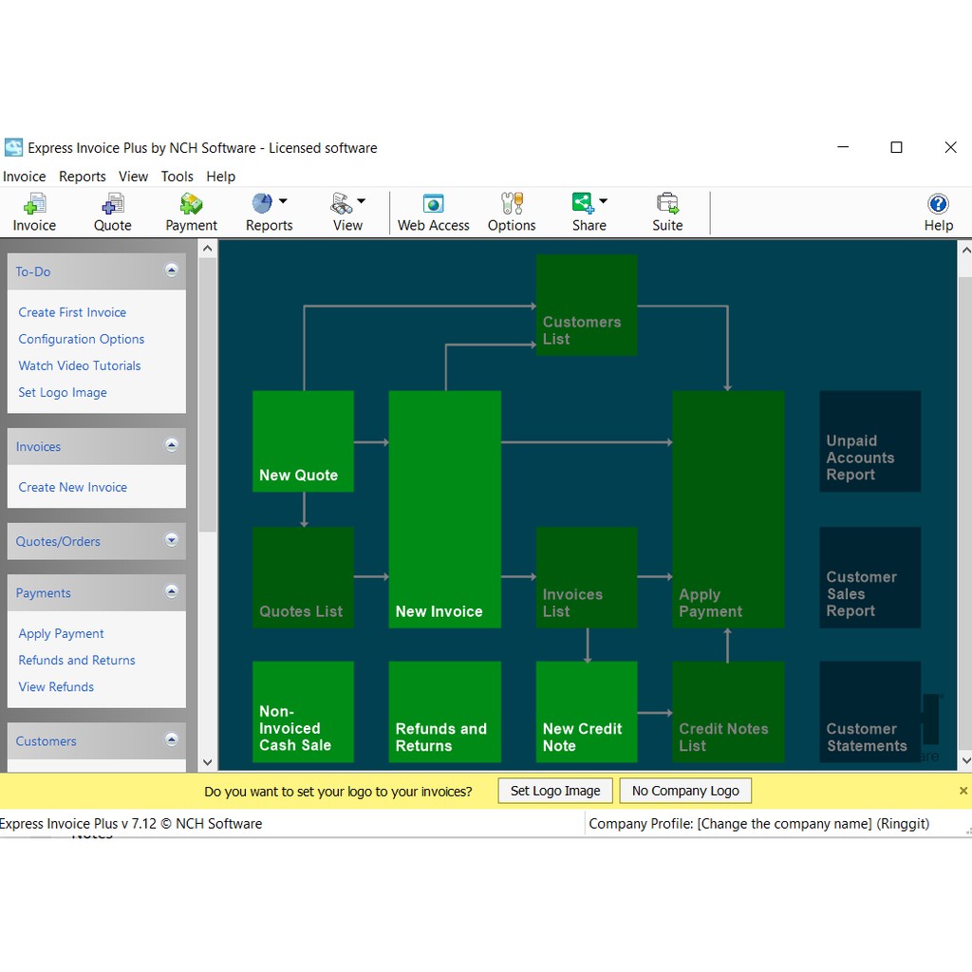Follow the Watch Video Tutorials link
This screenshot has height=972, width=972.
click(x=80, y=365)
